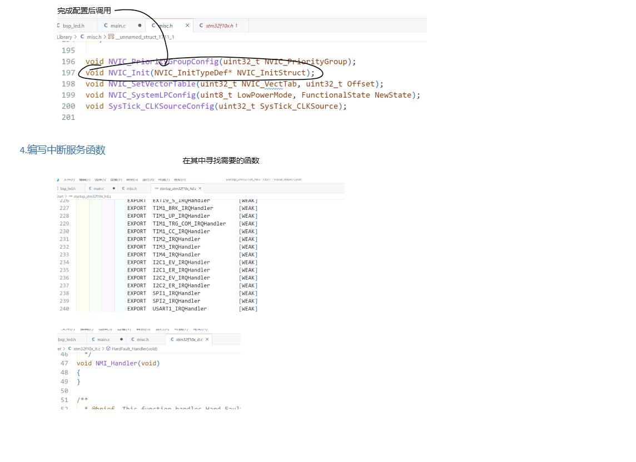
Task: Click the heading 4.编写中断服务函数
Action: [x=62, y=150]
